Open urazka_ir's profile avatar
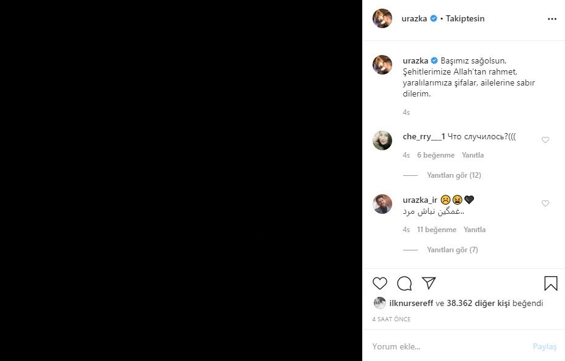This screenshot has height=361, width=565. point(382,204)
